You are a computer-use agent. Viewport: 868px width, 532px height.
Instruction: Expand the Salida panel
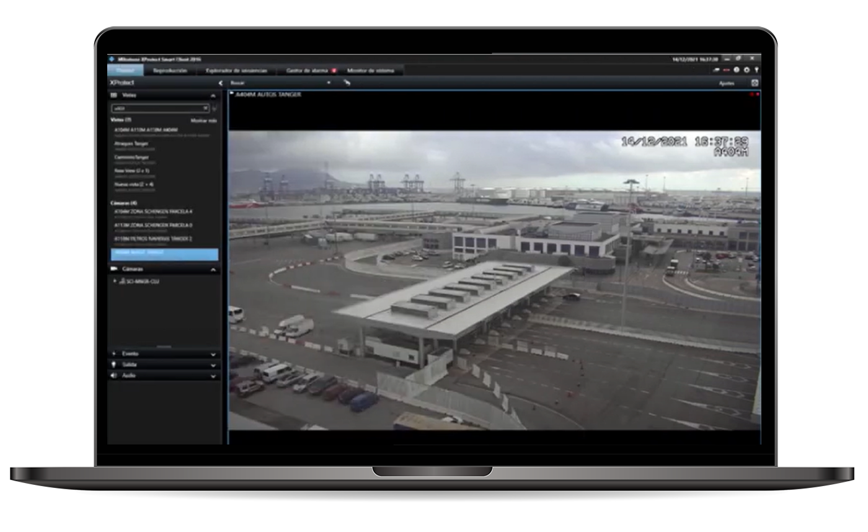(213, 365)
